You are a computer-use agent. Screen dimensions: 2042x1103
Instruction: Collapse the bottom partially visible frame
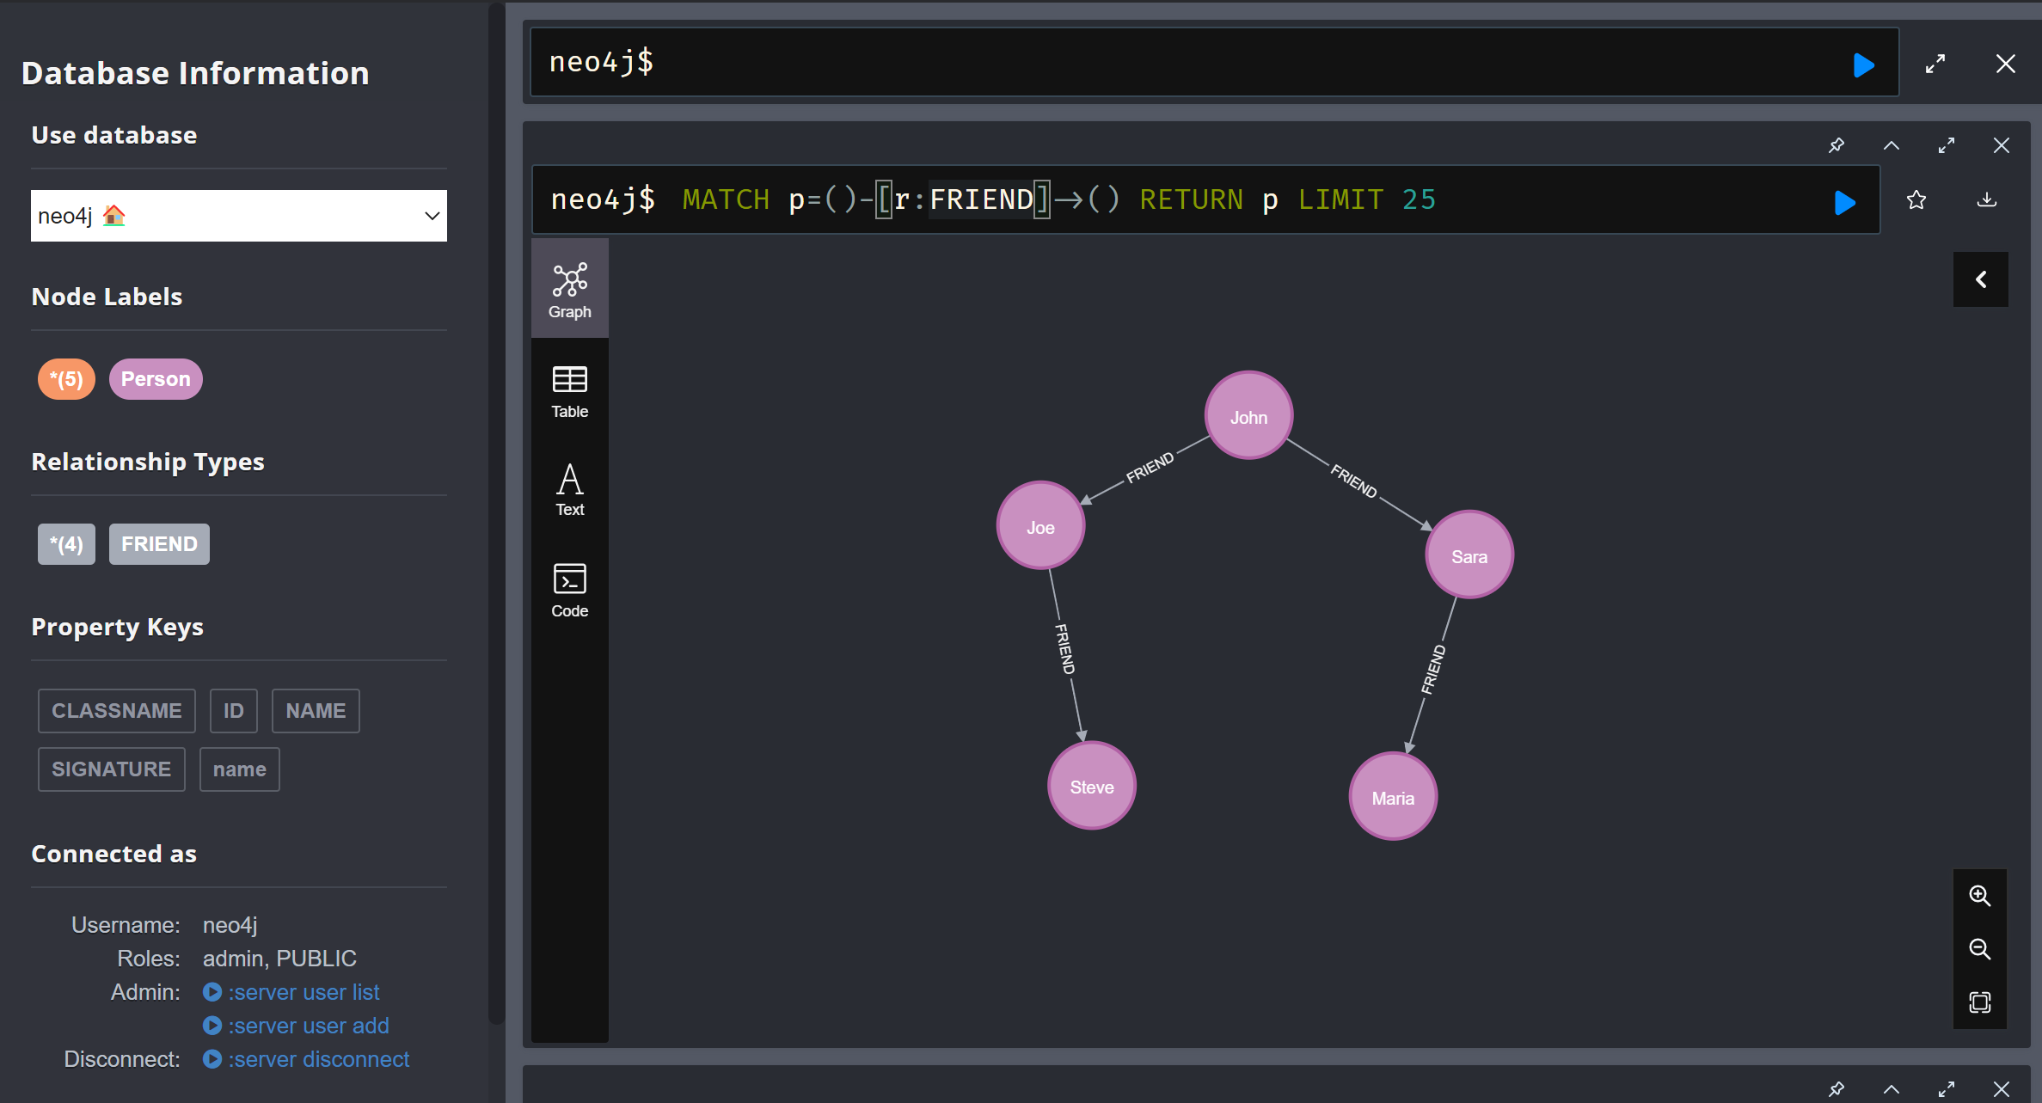click(1892, 1088)
